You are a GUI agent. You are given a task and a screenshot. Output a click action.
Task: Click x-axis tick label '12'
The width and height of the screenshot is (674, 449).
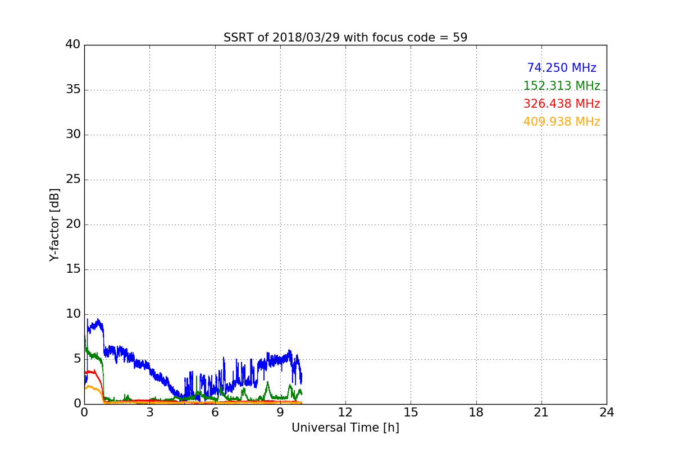(345, 413)
